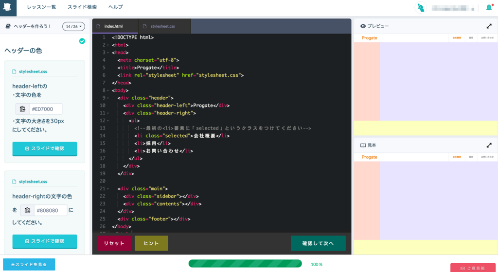
Task: Open the ヘルプ menu
Action: (x=116, y=7)
